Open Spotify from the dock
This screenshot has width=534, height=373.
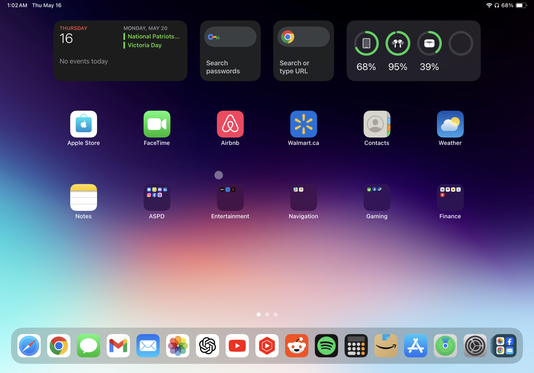click(326, 346)
